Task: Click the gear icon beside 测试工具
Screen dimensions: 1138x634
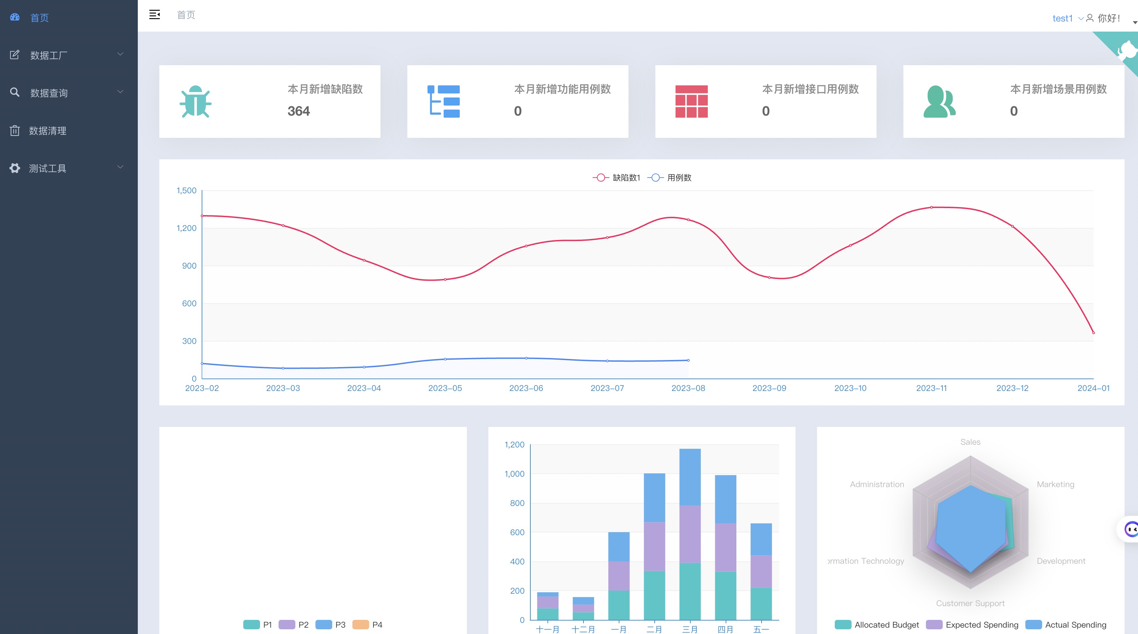Action: click(14, 168)
